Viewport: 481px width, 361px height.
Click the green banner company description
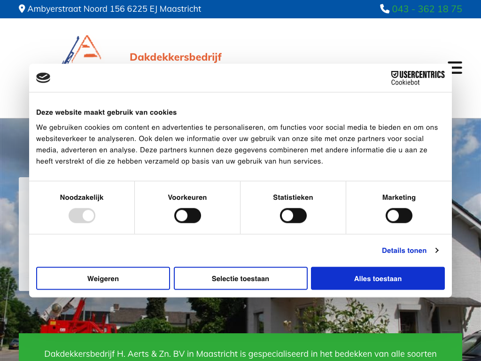pyautogui.click(x=240, y=353)
